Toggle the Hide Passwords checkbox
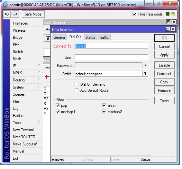 click(134, 14)
